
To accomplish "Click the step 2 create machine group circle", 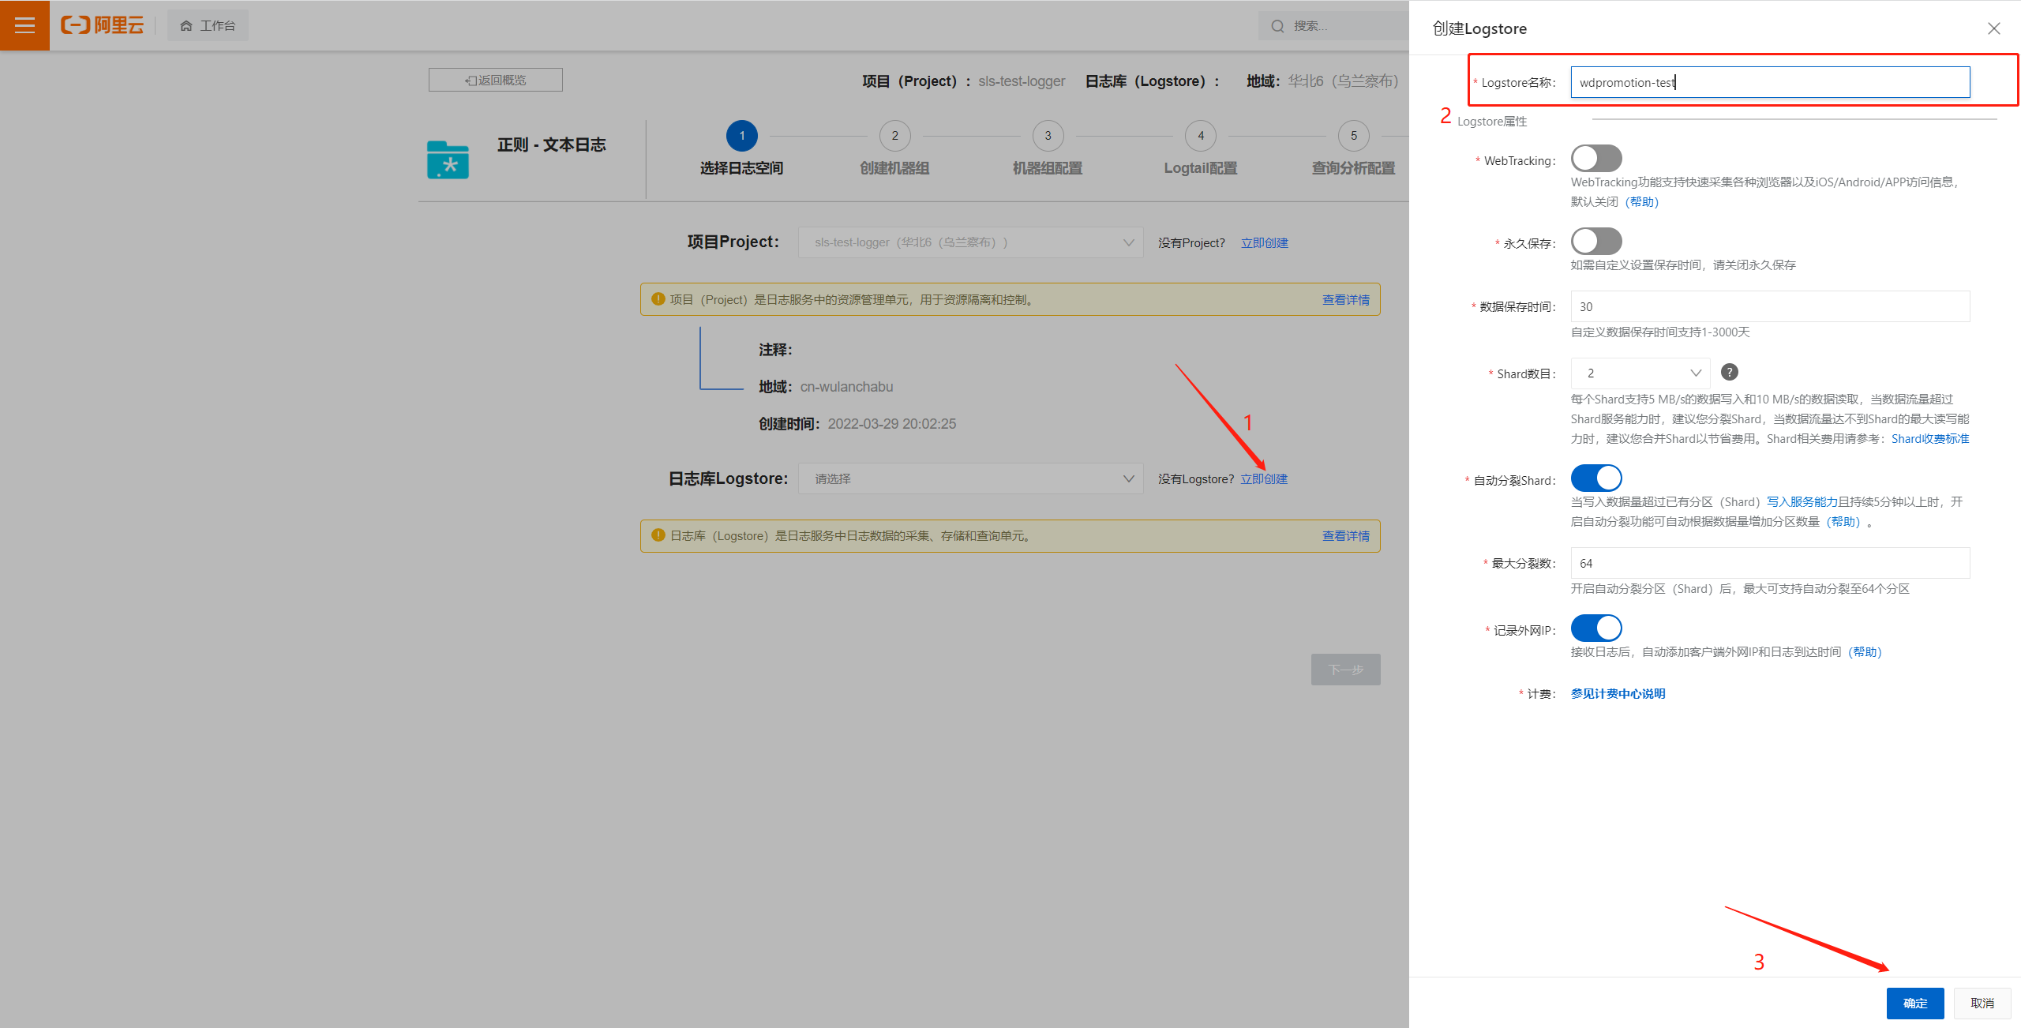I will click(x=894, y=136).
